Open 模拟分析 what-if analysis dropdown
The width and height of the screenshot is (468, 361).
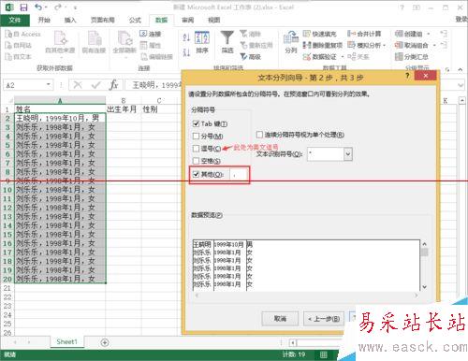[x=384, y=46]
